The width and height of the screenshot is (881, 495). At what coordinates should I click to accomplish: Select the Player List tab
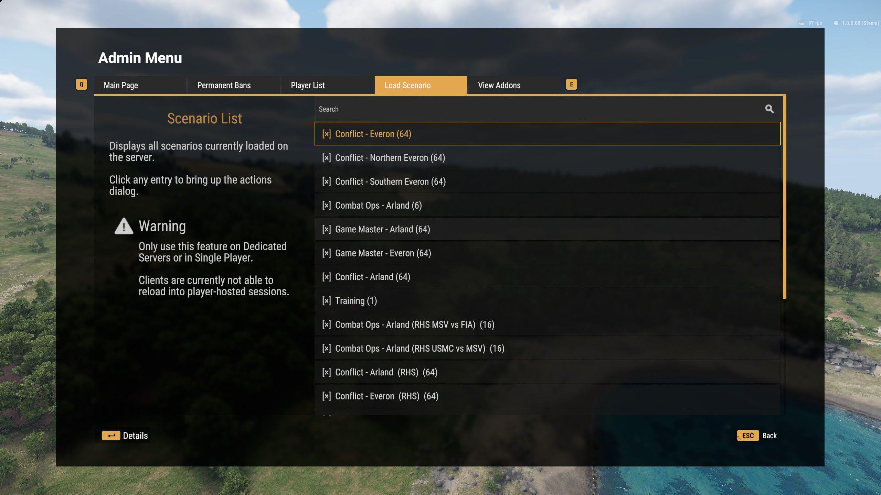click(307, 85)
